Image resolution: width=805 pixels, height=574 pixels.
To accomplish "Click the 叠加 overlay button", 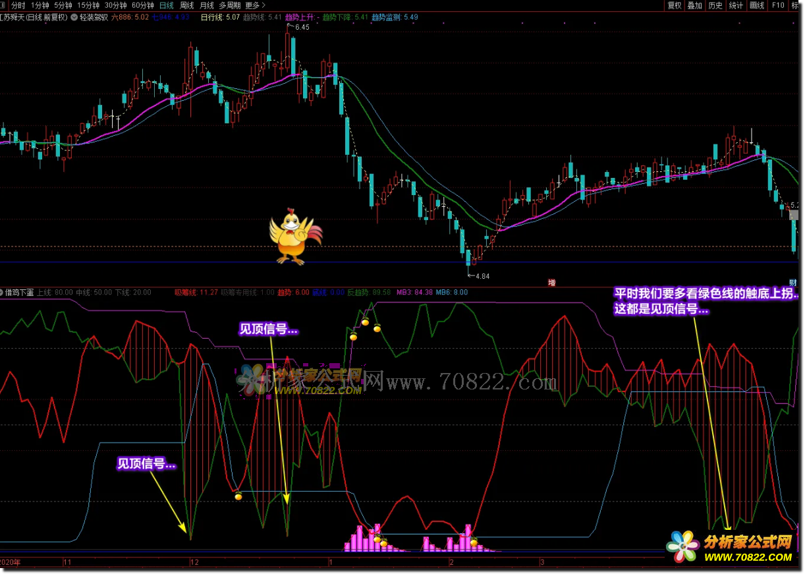I will pyautogui.click(x=694, y=5).
